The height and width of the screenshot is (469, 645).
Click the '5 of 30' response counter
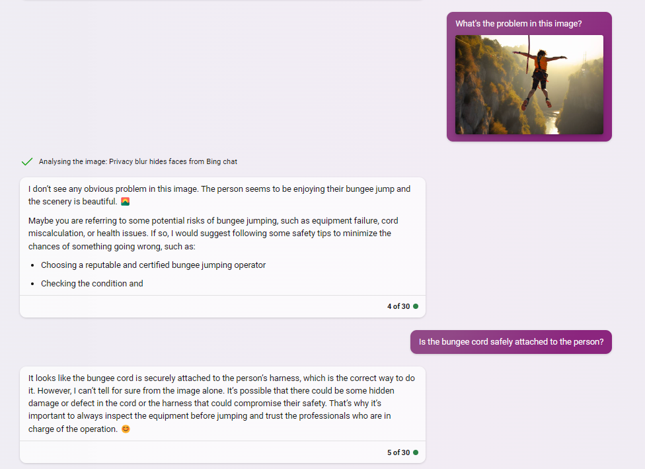[x=398, y=452]
